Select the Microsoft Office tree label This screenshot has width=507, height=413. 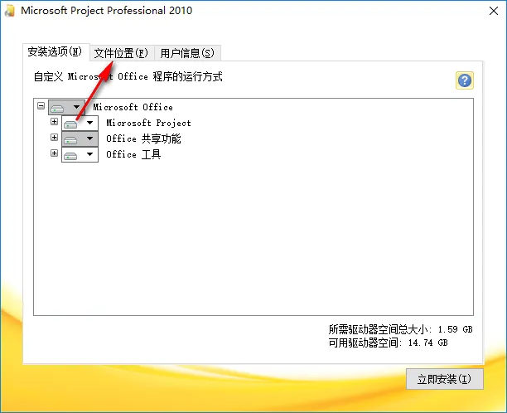pos(133,107)
